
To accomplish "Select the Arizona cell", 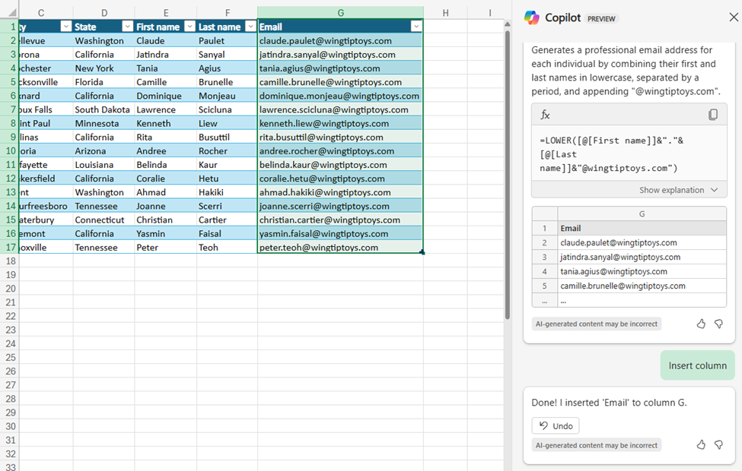I will coord(103,150).
